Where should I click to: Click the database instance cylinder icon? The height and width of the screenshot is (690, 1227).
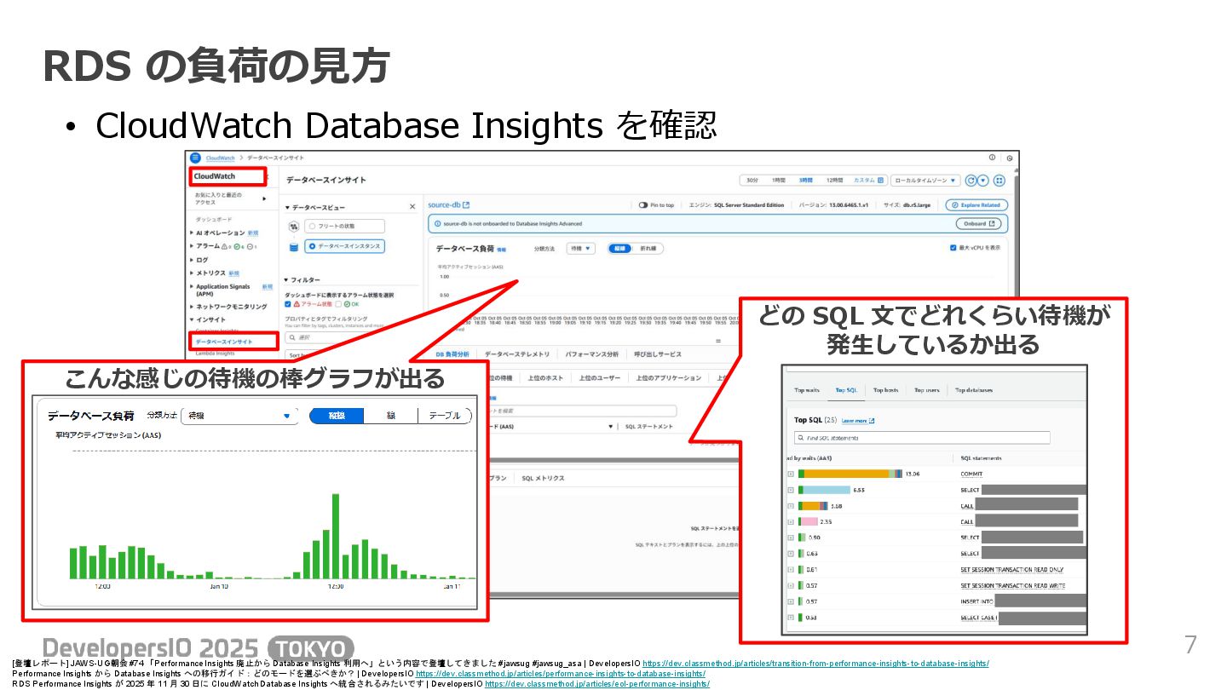coord(294,246)
